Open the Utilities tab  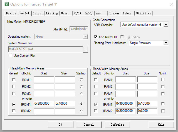pos(144,13)
